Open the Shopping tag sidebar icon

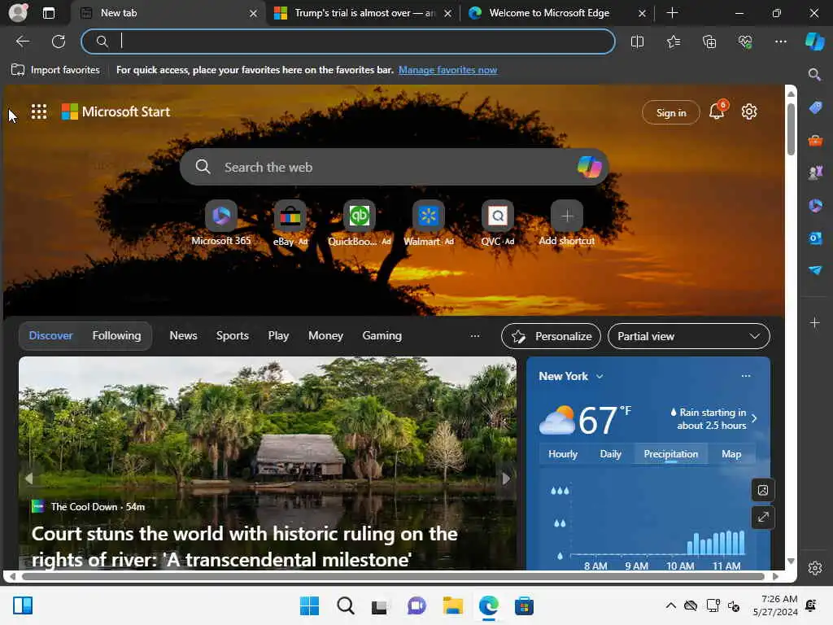coord(815,108)
